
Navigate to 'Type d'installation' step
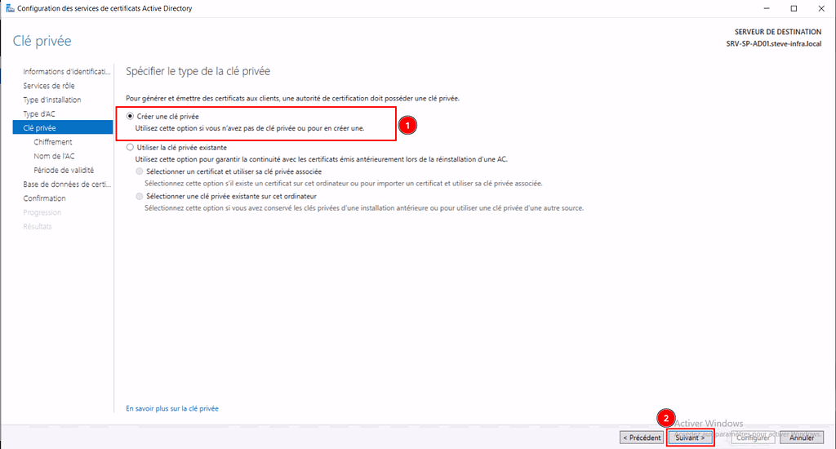coord(52,100)
